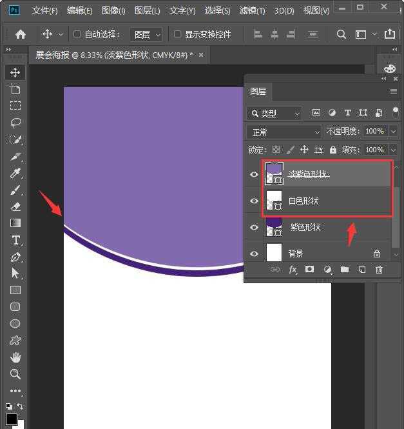404x429 pixels.
Task: Open the 图层 auto-select target dropdown
Action: click(x=146, y=34)
